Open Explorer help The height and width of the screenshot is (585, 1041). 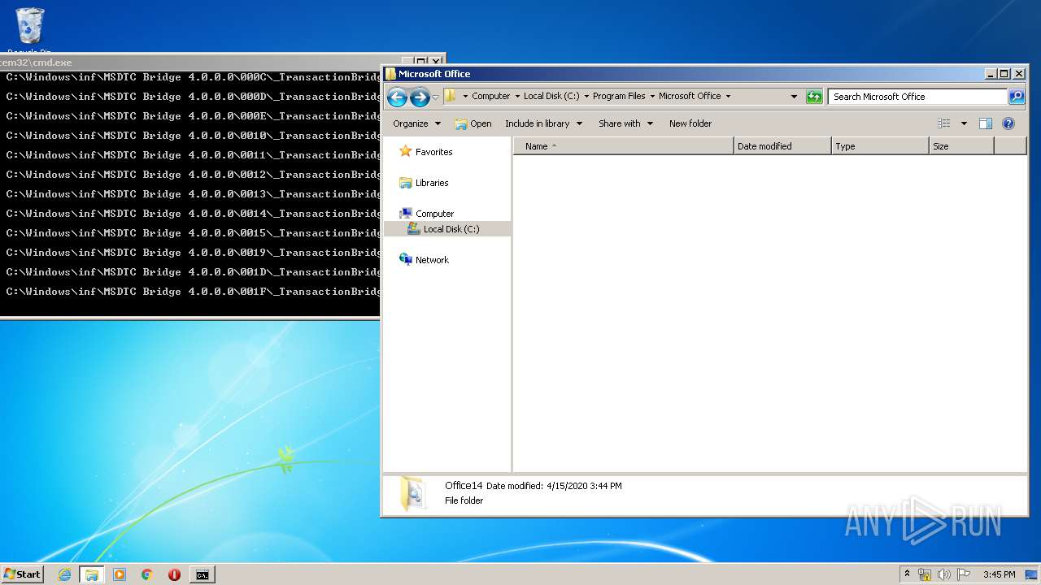point(1008,123)
